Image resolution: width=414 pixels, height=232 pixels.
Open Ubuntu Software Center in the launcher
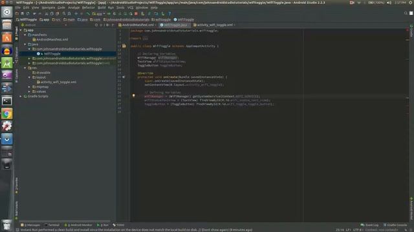[x=7, y=38]
